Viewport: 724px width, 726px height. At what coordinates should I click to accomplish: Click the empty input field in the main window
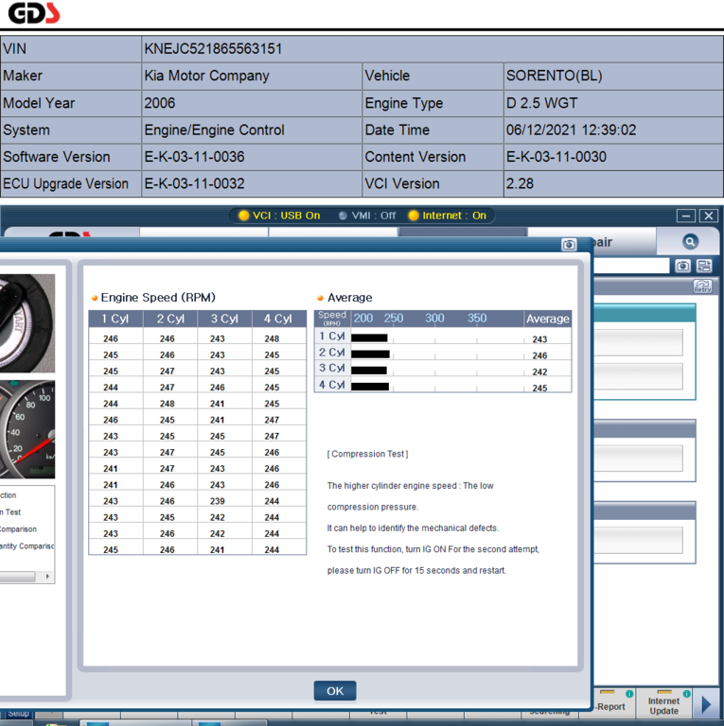click(631, 266)
